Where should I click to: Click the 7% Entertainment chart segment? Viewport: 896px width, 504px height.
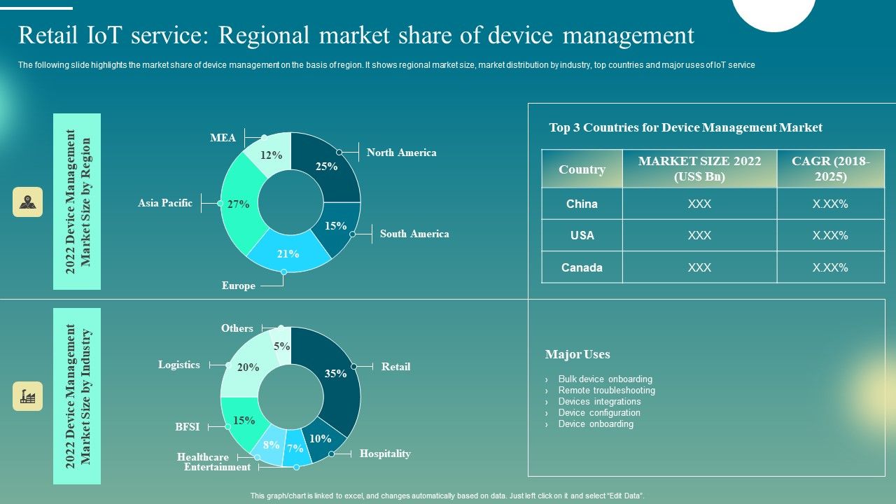[296, 449]
